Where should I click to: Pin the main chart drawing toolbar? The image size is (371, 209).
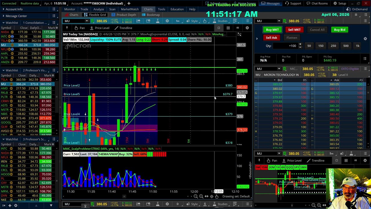coord(67,28)
